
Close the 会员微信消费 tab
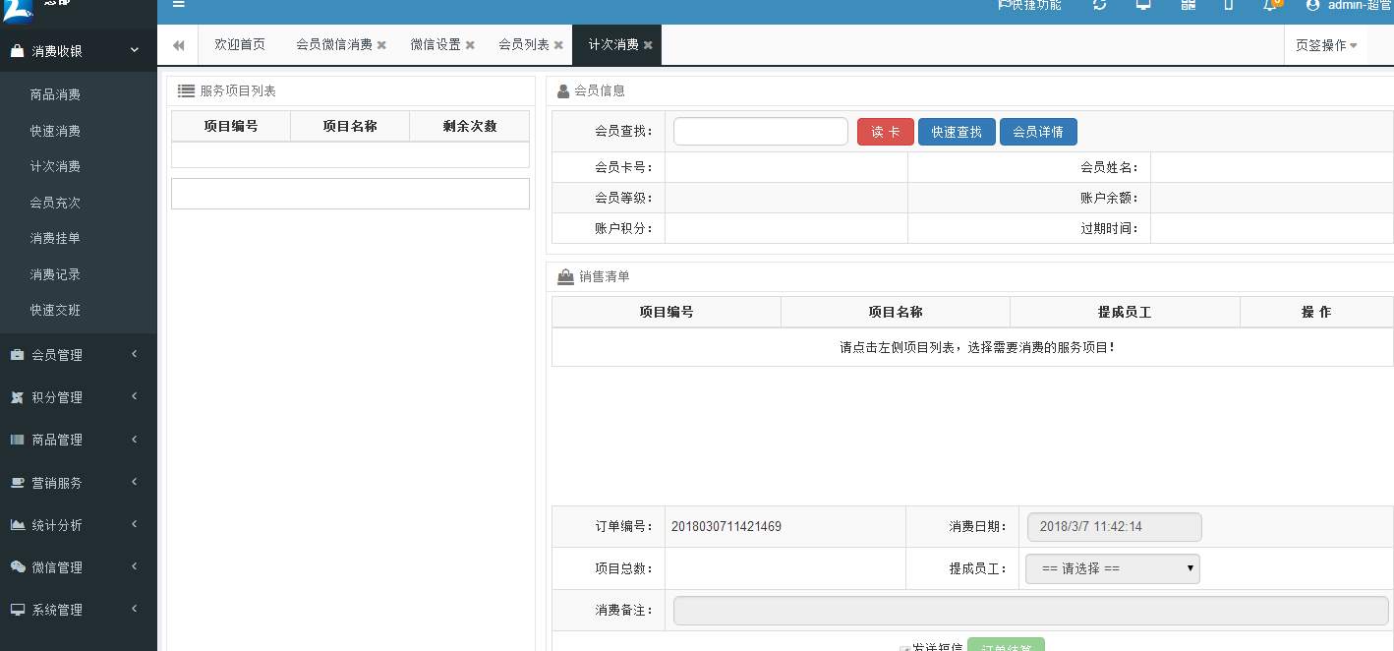(381, 45)
